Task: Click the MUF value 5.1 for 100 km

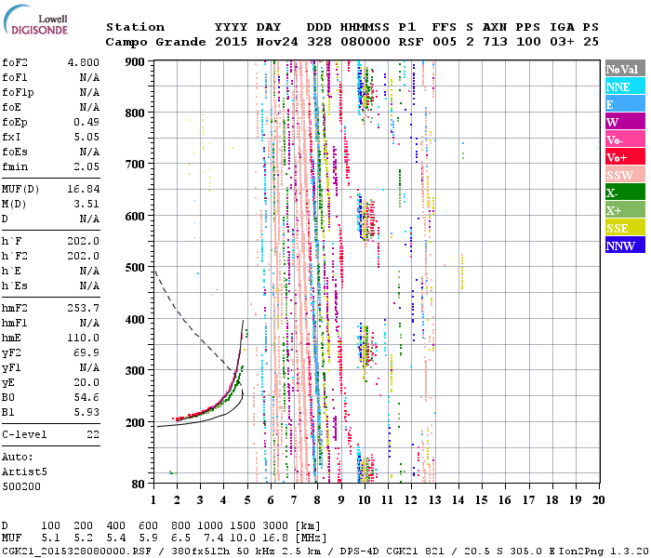Action: pos(50,538)
